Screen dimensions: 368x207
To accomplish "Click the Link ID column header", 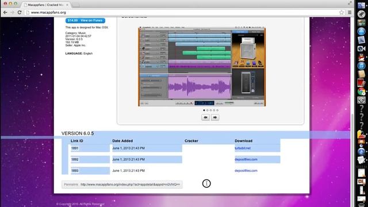I will pos(77,141).
